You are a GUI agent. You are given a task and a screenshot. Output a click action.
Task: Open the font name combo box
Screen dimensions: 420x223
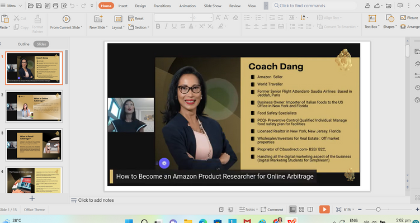173,18
